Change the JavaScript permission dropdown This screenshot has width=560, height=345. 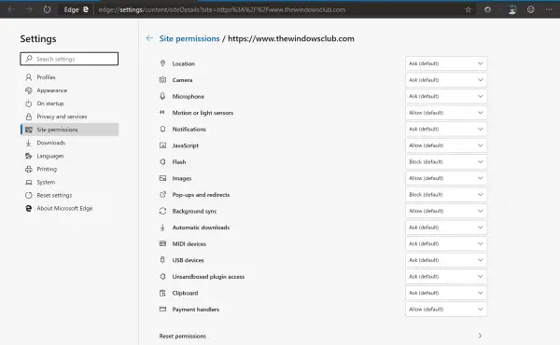coord(446,145)
